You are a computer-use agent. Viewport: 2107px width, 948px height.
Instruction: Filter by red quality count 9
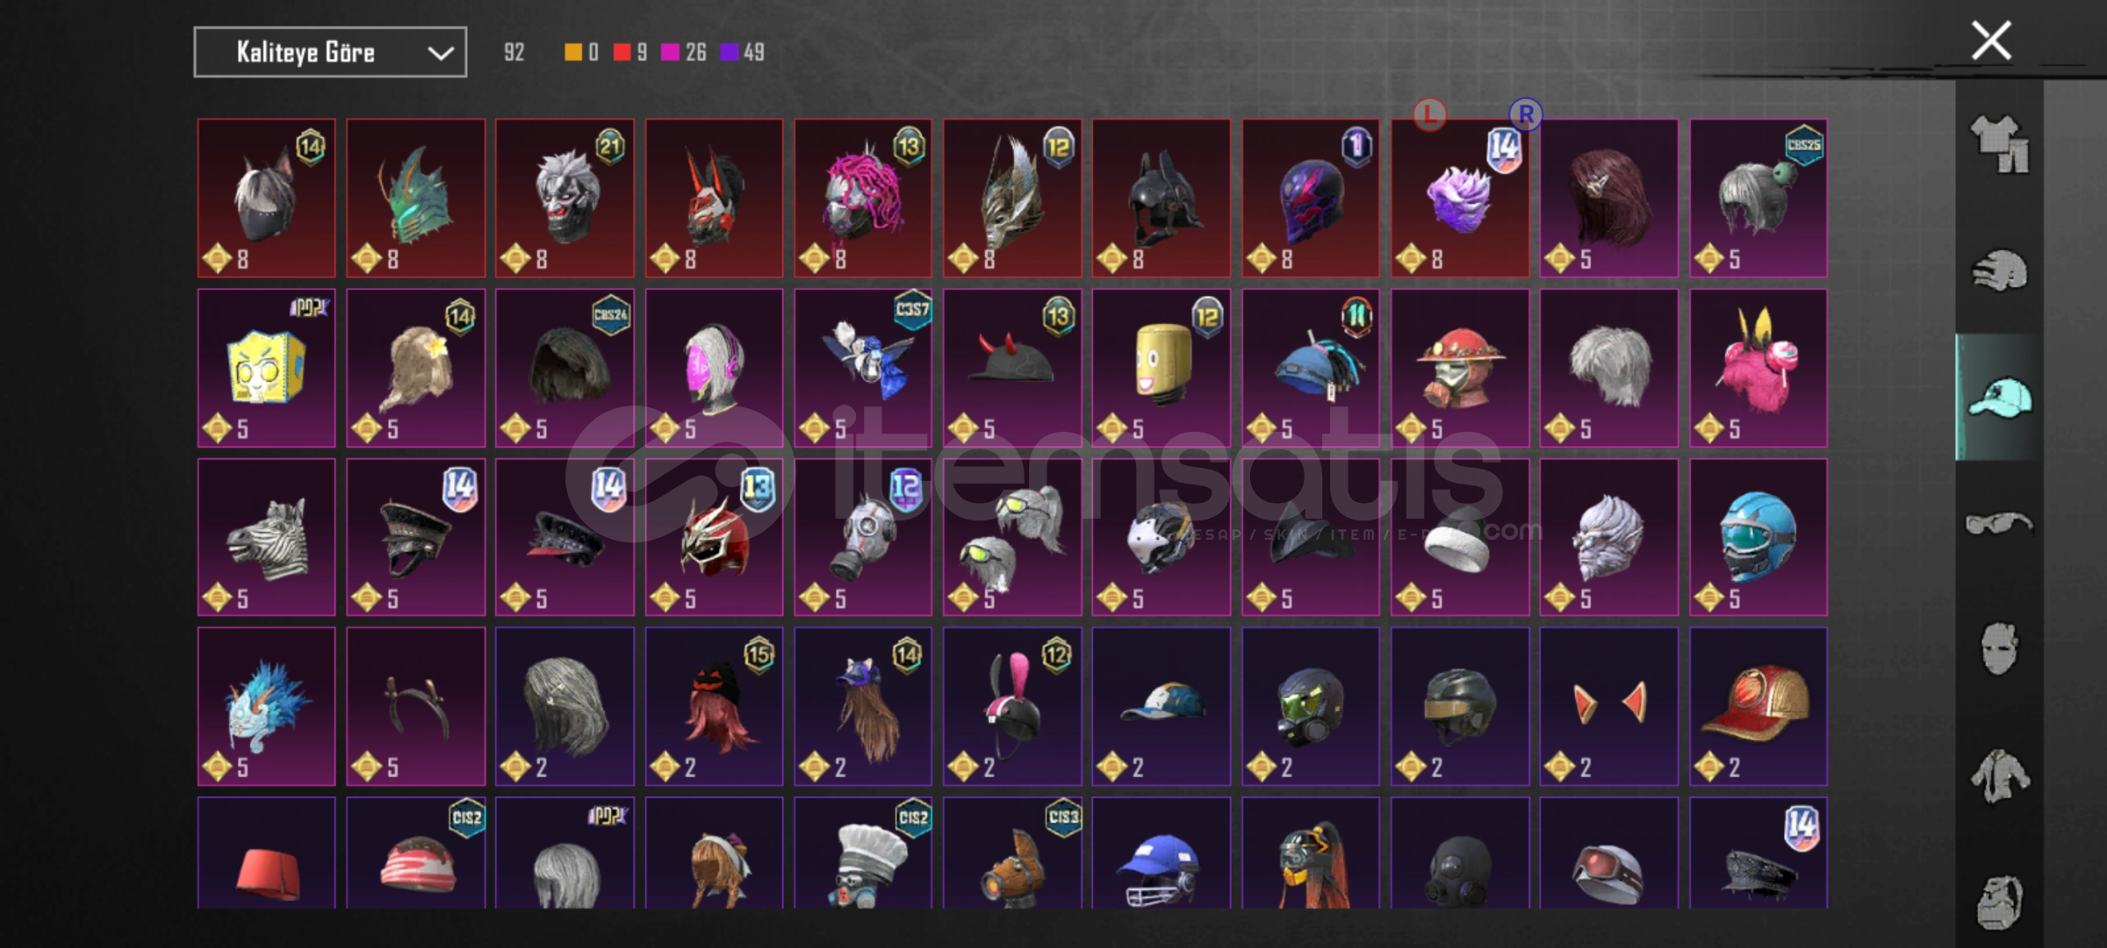pos(629,53)
